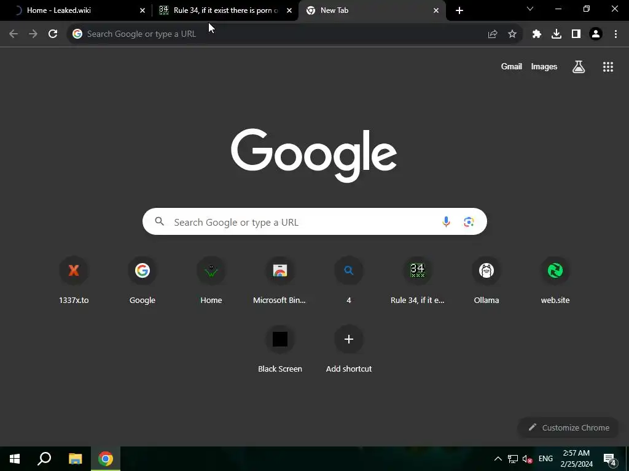
Task: Select the New Tab tab
Action: [x=371, y=10]
